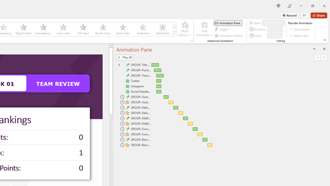Click the Record button

[290, 16]
